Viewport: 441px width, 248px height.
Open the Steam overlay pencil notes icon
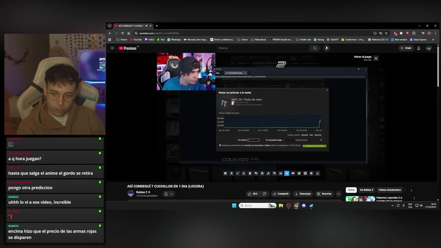pyautogui.click(x=237, y=173)
